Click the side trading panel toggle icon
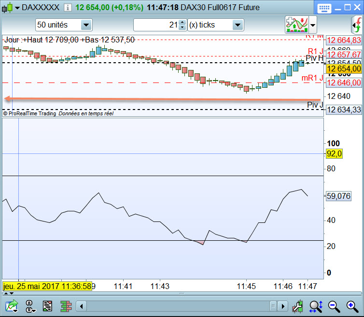The image size is (364, 317). coord(358,25)
